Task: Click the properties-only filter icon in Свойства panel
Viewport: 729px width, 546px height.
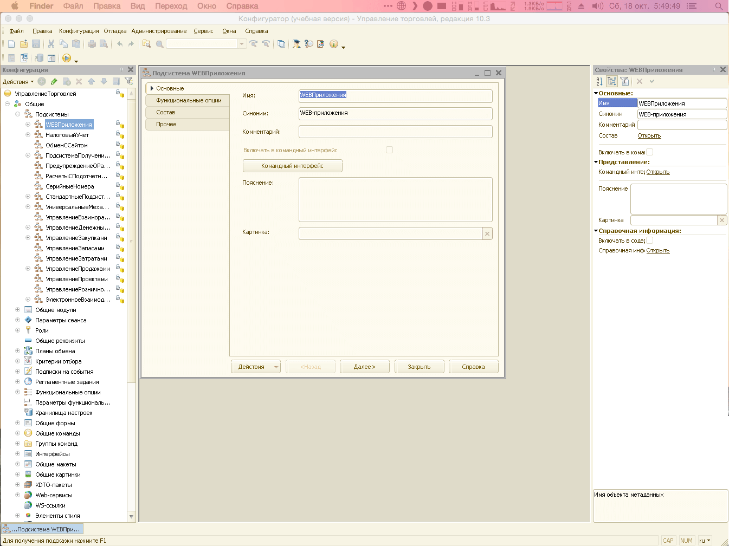Action: coord(624,81)
